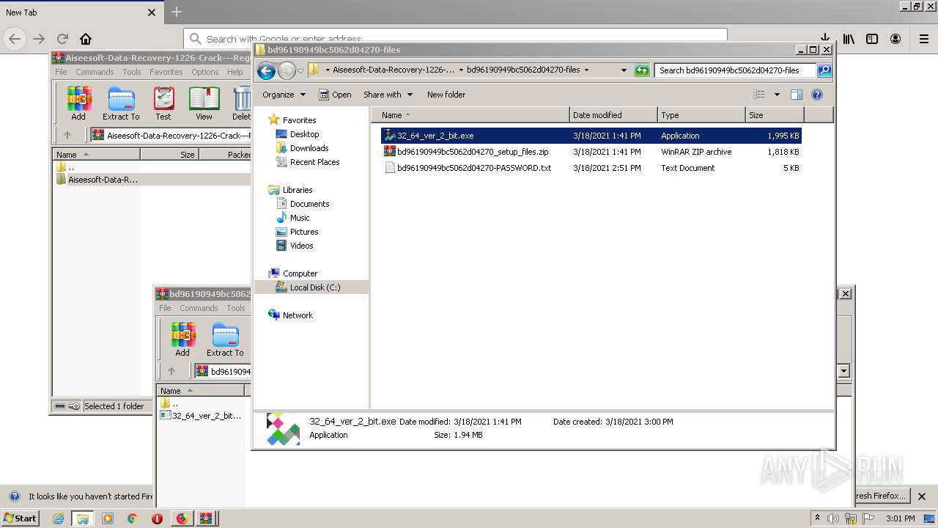This screenshot has width=938, height=528.
Task: Sort by Type column header
Action: 701,115
